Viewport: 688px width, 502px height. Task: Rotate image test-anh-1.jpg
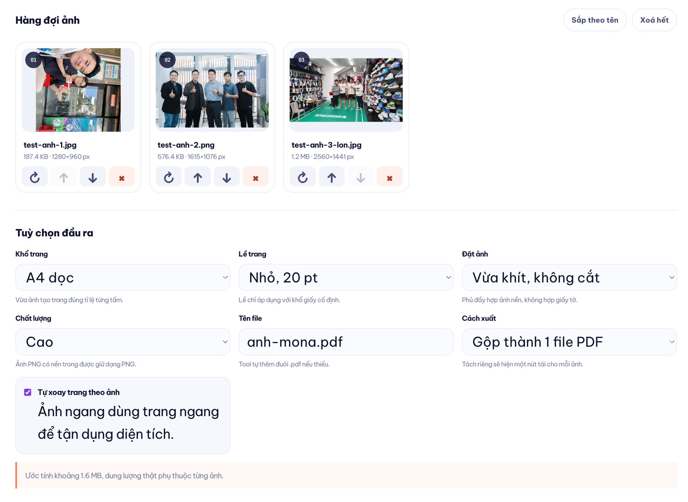click(x=35, y=176)
